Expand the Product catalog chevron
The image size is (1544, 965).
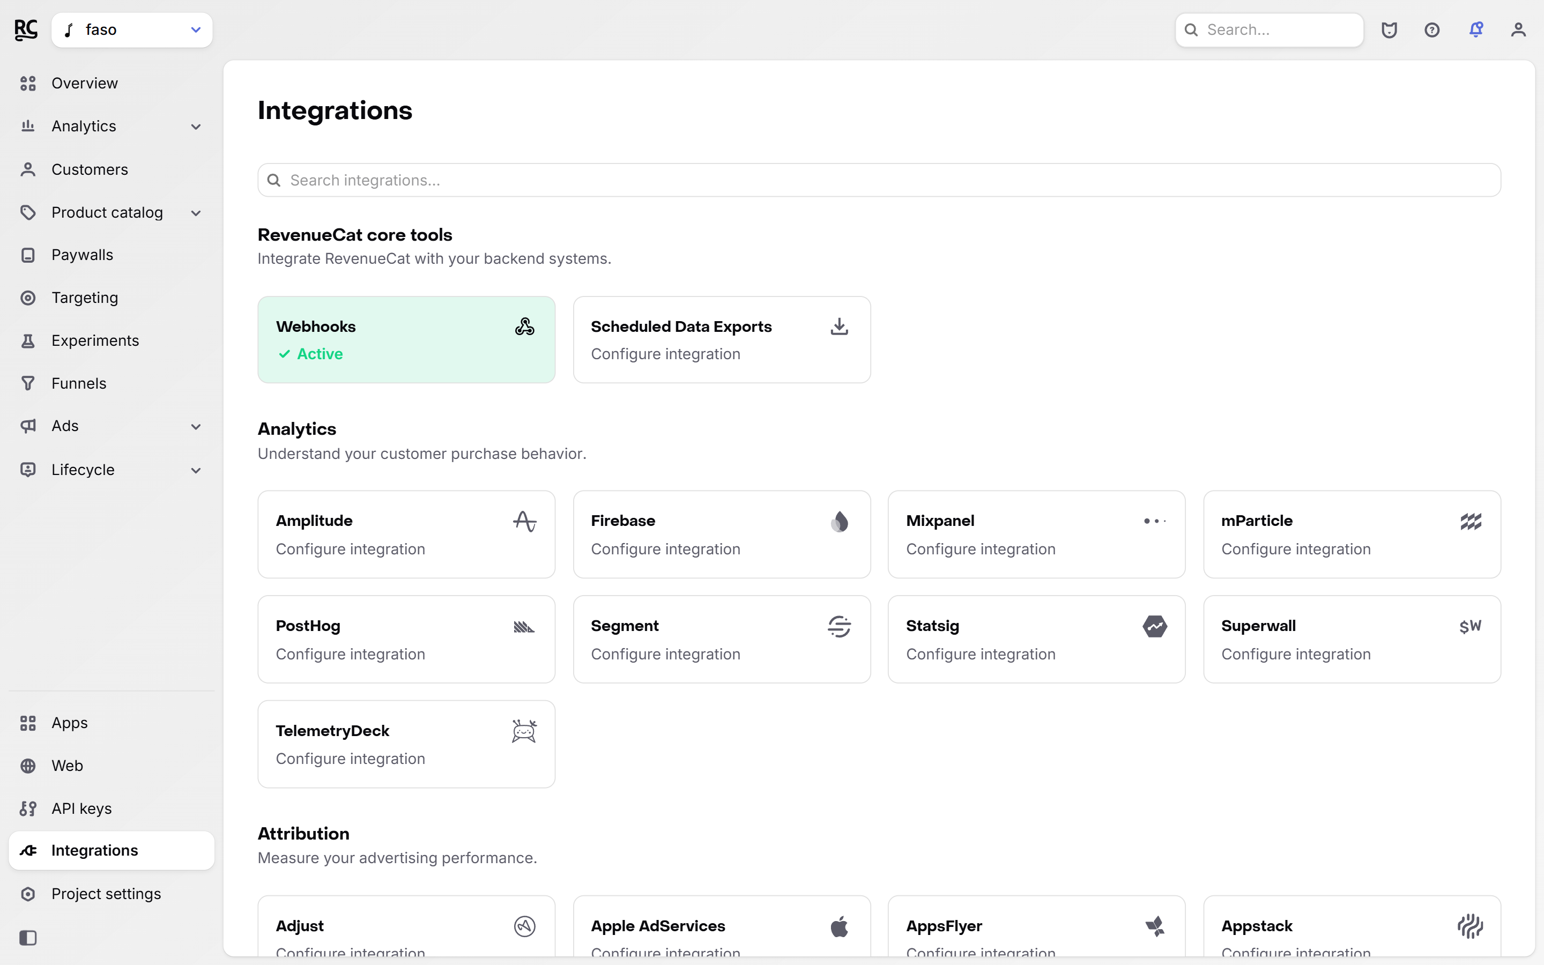tap(196, 212)
